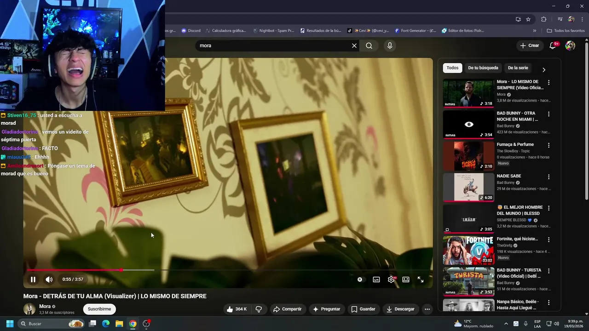
Task: Open the 'Nightbot - Spam Pr...' bookmark
Action: tap(273, 31)
